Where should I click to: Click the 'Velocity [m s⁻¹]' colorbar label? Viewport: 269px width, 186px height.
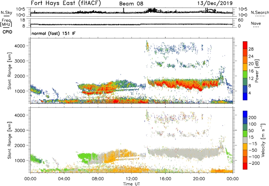[x=263, y=140]
